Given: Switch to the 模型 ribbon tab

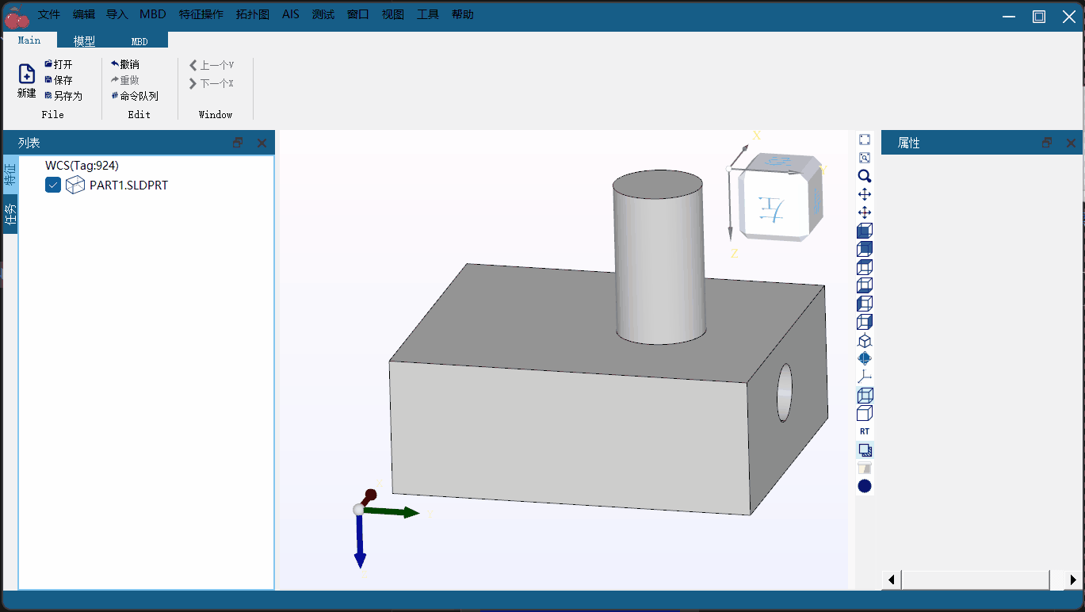Looking at the screenshot, I should click(84, 41).
